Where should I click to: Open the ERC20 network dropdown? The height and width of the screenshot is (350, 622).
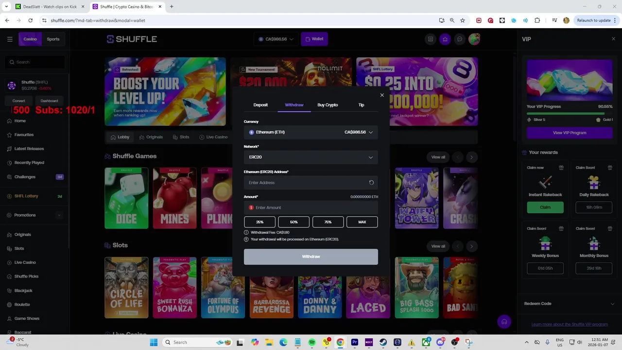tap(311, 157)
